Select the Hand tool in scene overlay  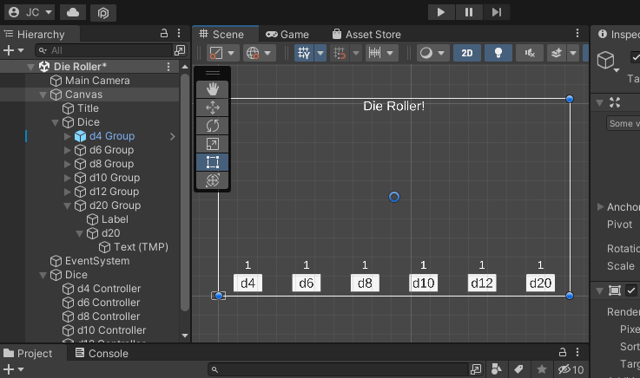point(213,89)
